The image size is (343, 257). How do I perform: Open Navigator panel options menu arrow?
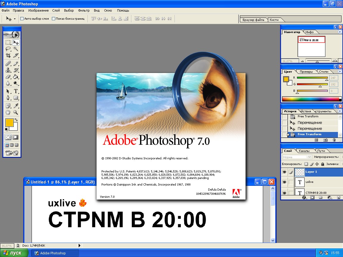(340, 32)
